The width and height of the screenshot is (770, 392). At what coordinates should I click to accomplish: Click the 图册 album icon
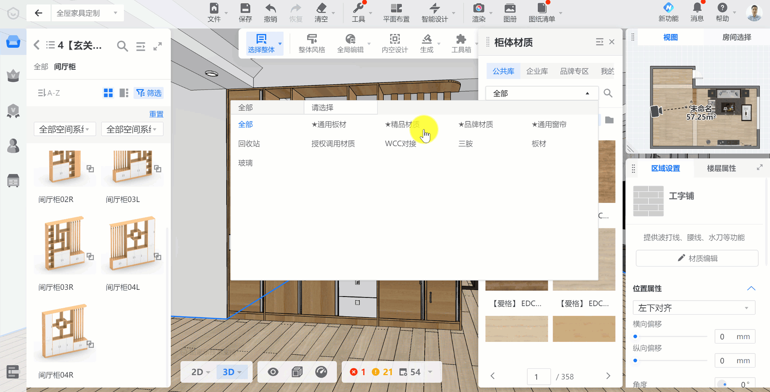coord(510,9)
